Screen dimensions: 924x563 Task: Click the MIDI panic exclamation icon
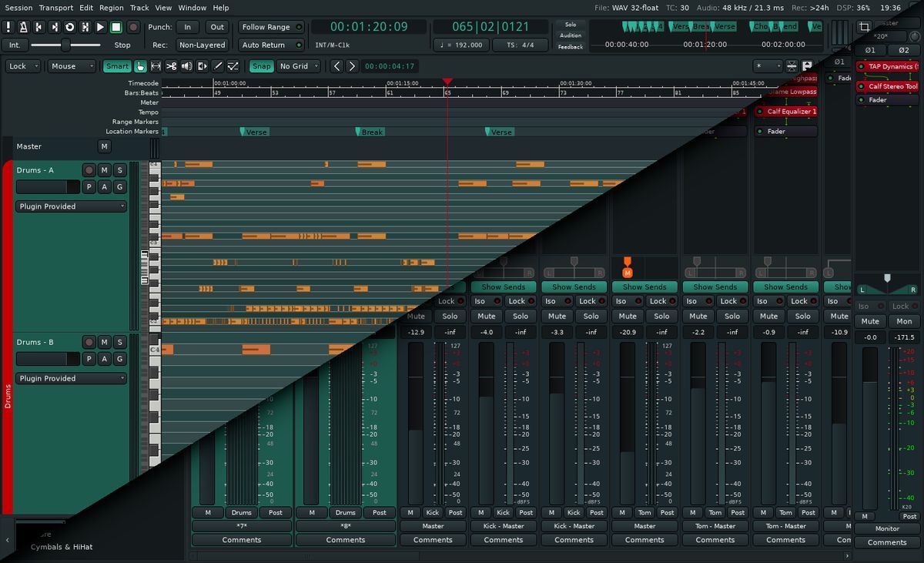(x=8, y=27)
